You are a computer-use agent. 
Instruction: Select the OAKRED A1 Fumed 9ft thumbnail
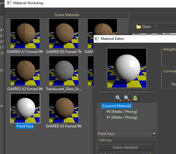tap(25, 34)
